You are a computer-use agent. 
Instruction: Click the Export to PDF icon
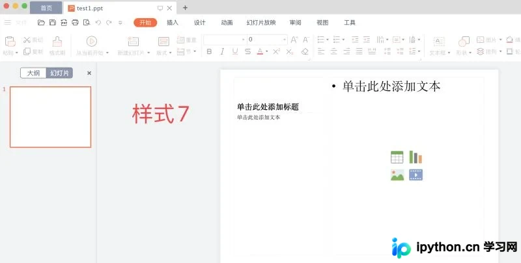[x=64, y=23]
